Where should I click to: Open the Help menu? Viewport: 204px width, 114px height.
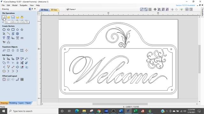[38, 5]
